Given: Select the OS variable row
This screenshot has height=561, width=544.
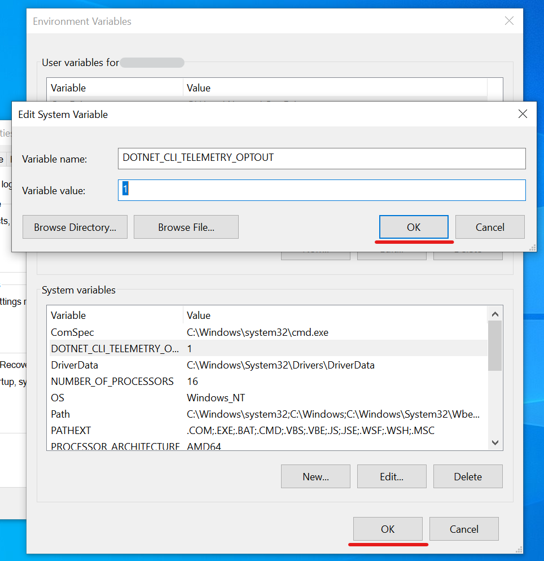Looking at the screenshot, I should click(265, 398).
